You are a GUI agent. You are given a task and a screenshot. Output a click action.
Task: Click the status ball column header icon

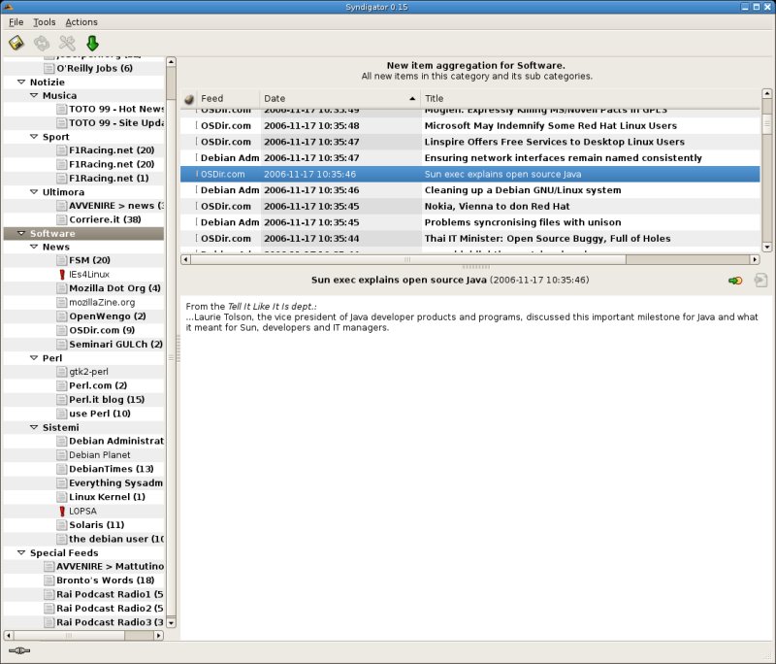[188, 99]
